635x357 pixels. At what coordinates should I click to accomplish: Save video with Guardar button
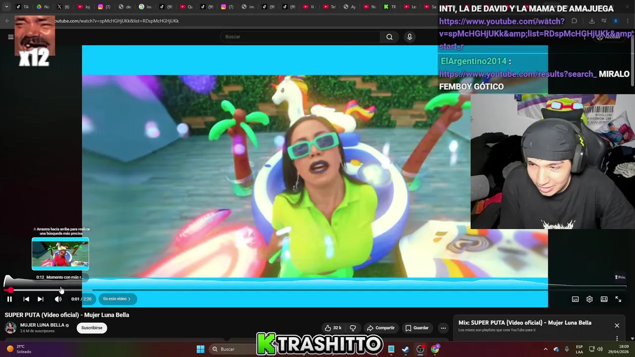point(417,328)
